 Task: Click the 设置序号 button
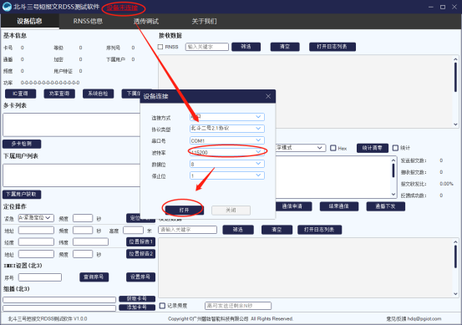pyautogui.click(x=141, y=277)
